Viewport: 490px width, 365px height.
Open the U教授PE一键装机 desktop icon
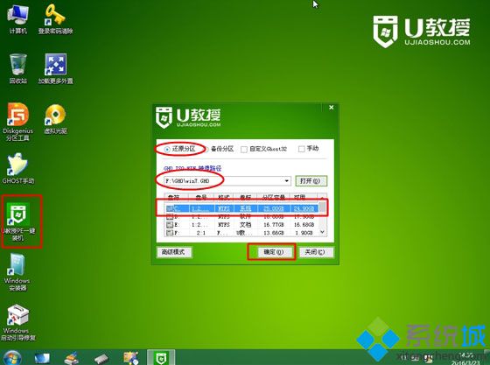click(18, 221)
